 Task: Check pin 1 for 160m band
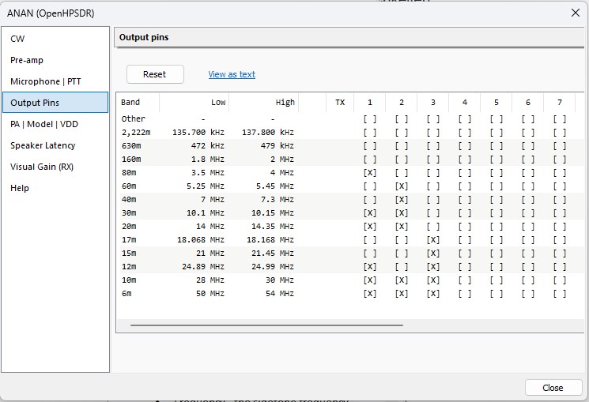(370, 160)
